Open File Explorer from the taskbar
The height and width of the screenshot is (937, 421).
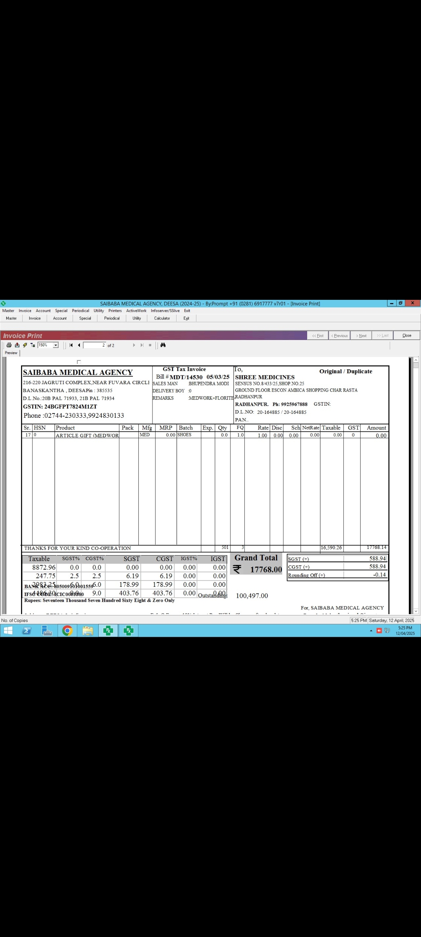88,631
